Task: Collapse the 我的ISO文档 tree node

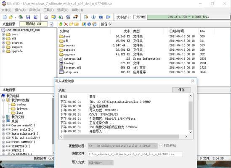Action: point(3,100)
